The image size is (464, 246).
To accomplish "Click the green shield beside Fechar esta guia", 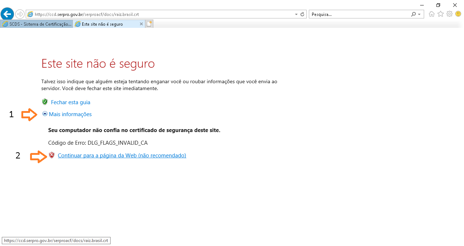I will click(x=45, y=102).
